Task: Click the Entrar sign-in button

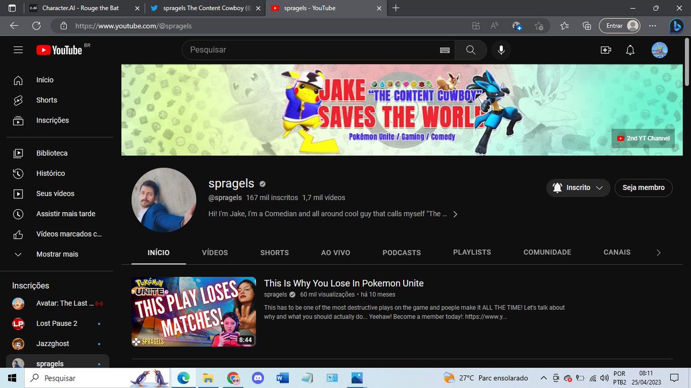Action: (620, 26)
